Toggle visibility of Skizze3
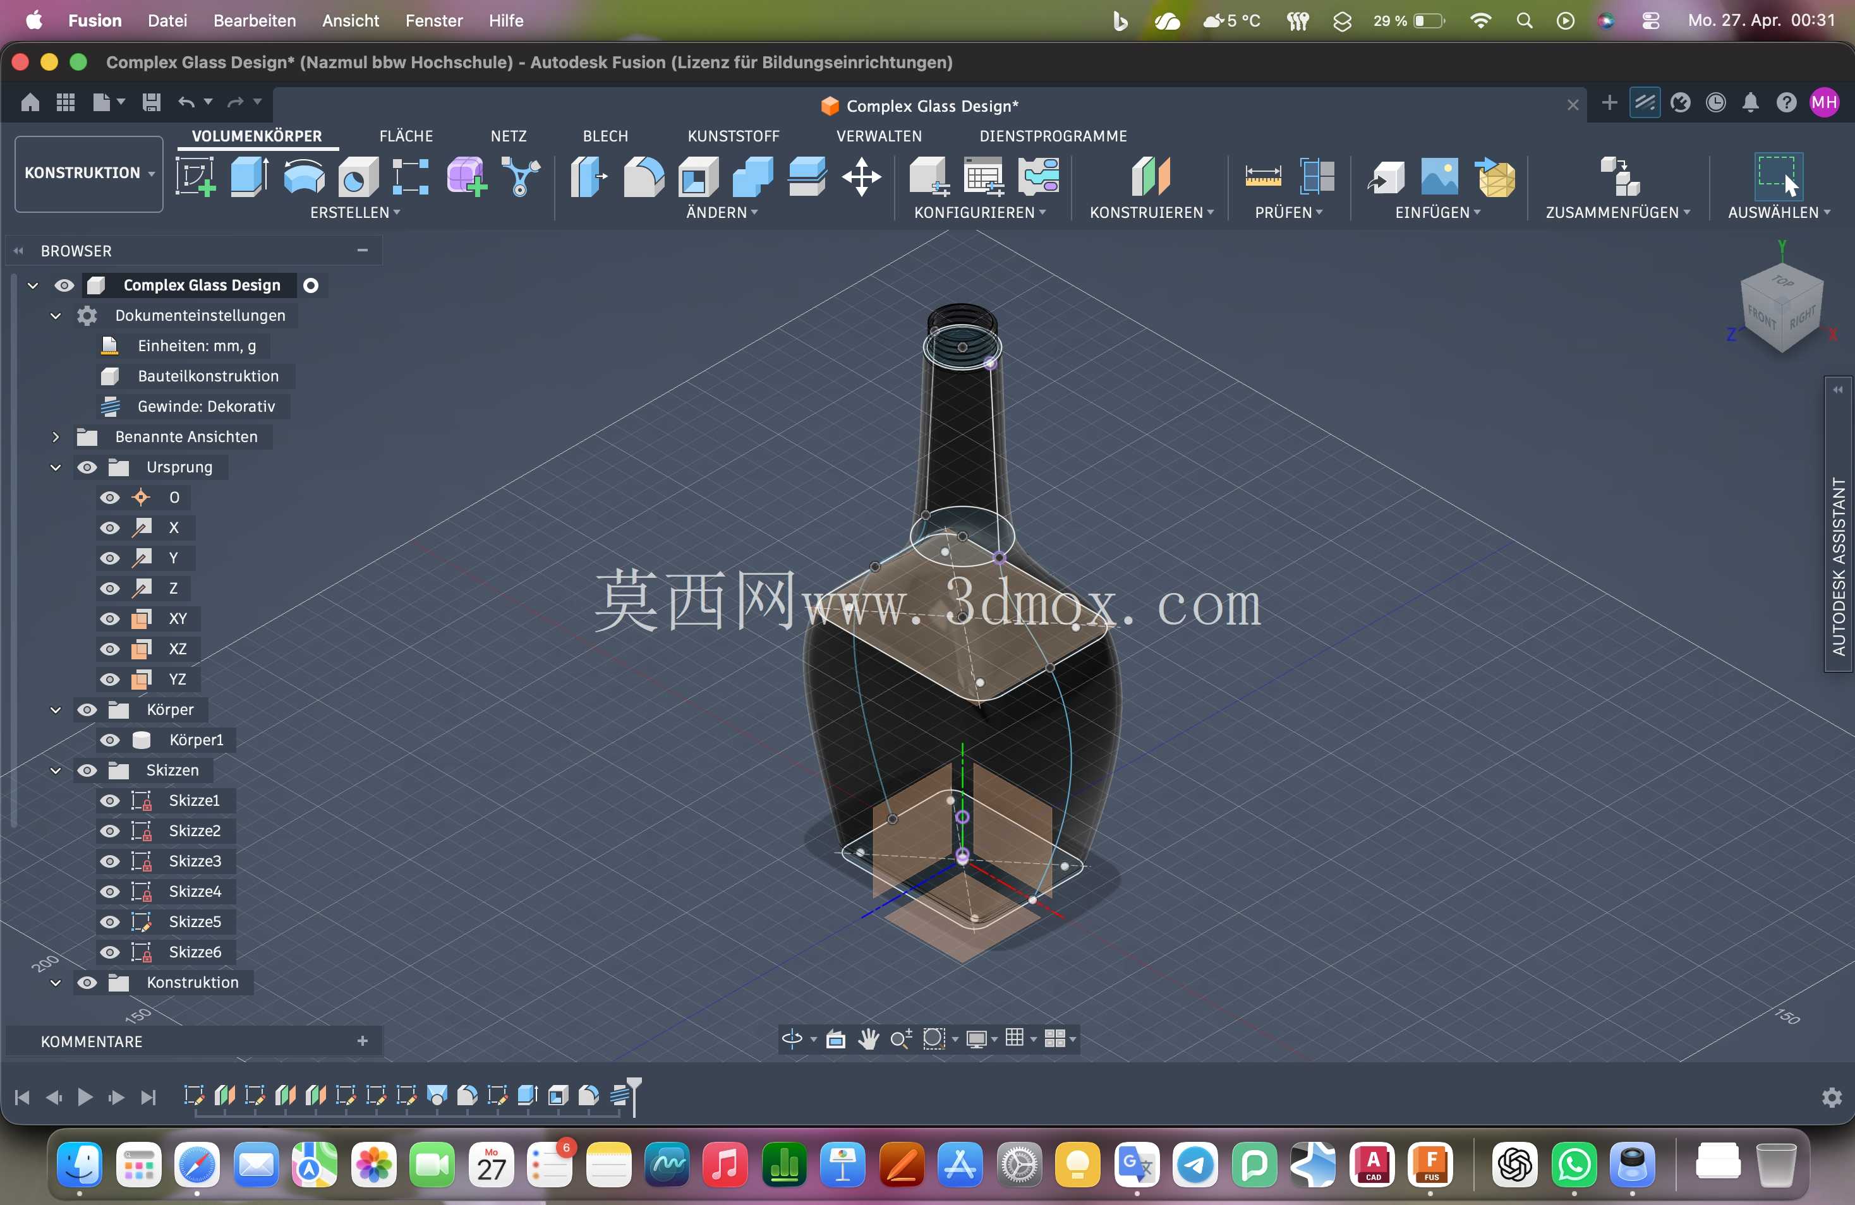The height and width of the screenshot is (1205, 1855). click(110, 861)
